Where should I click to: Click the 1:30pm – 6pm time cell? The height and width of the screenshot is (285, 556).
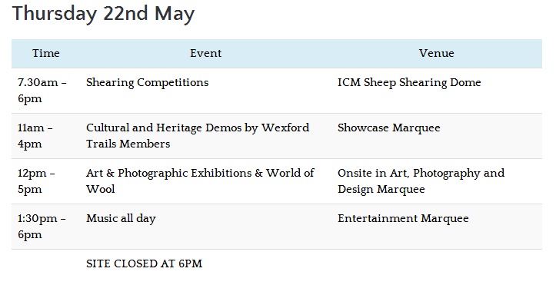tap(42, 227)
